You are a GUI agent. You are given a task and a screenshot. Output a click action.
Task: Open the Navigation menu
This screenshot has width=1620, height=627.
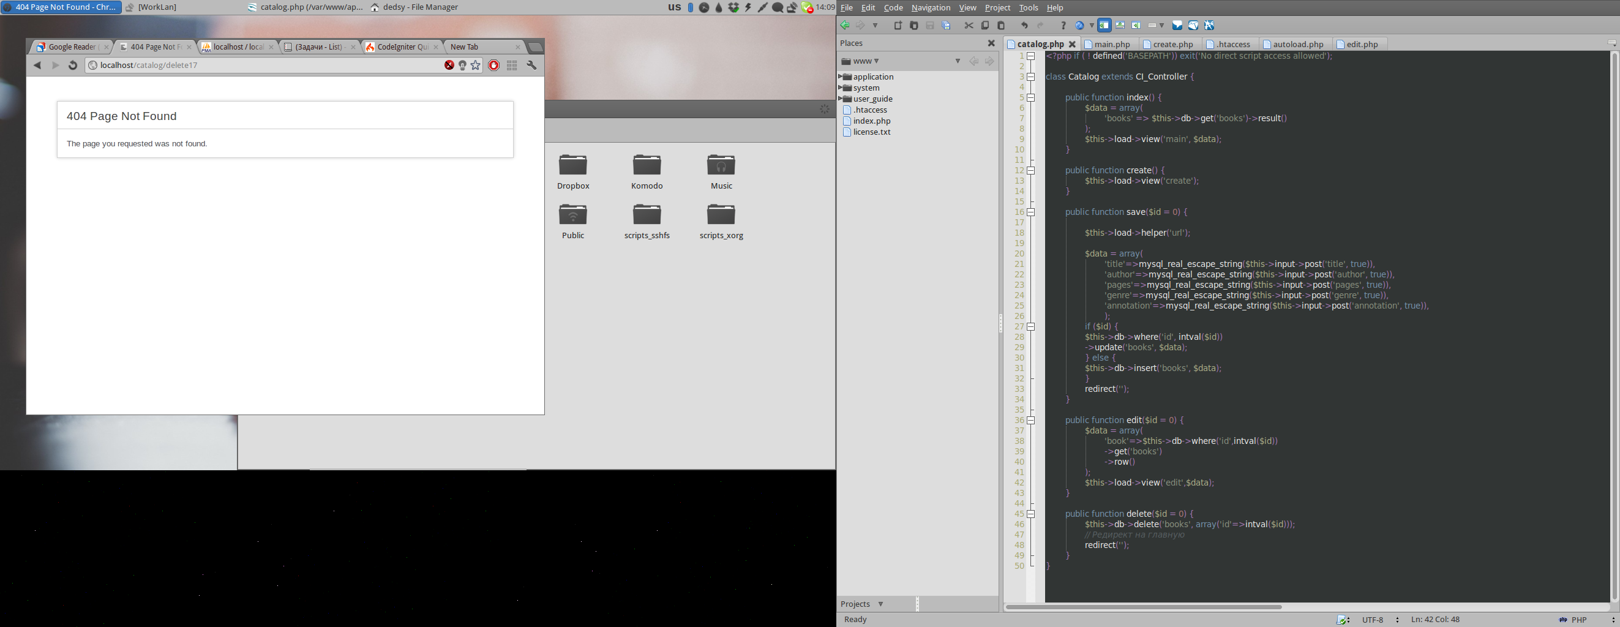930,7
